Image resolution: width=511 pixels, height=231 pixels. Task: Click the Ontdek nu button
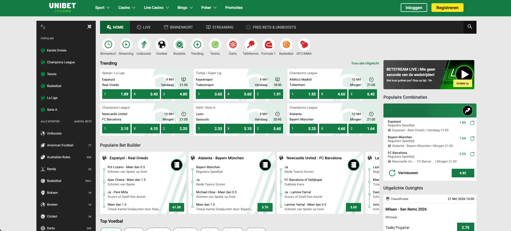pyautogui.click(x=462, y=84)
